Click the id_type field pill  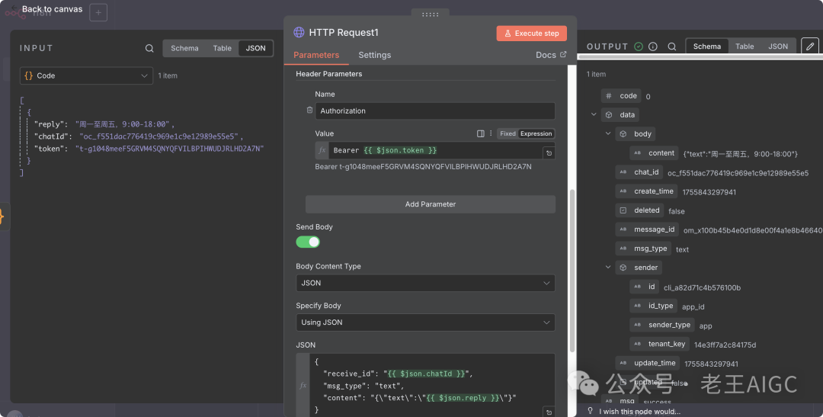tap(654, 306)
